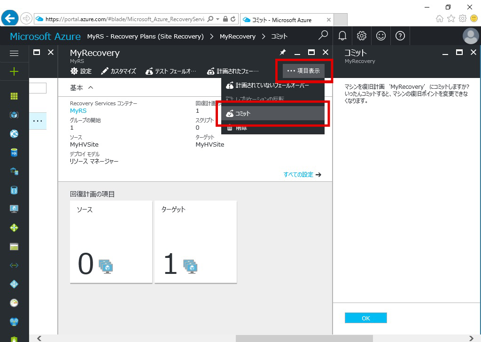Open the browser Tools gear icon
Image resolution: width=481 pixels, height=342 pixels.
[x=463, y=18]
